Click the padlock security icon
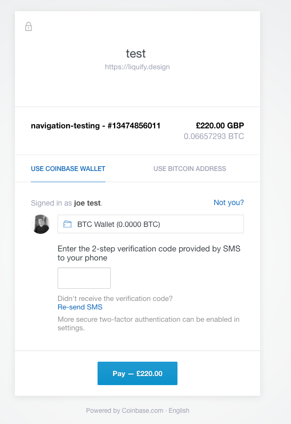The width and height of the screenshot is (291, 424). click(28, 27)
